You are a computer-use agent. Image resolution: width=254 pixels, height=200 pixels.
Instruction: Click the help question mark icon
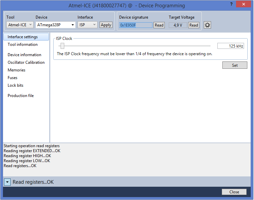[x=231, y=4]
